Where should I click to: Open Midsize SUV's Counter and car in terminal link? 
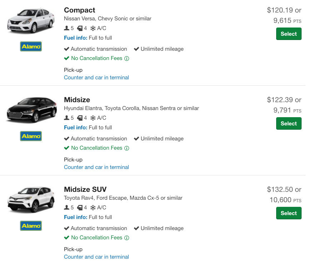[x=96, y=256]
